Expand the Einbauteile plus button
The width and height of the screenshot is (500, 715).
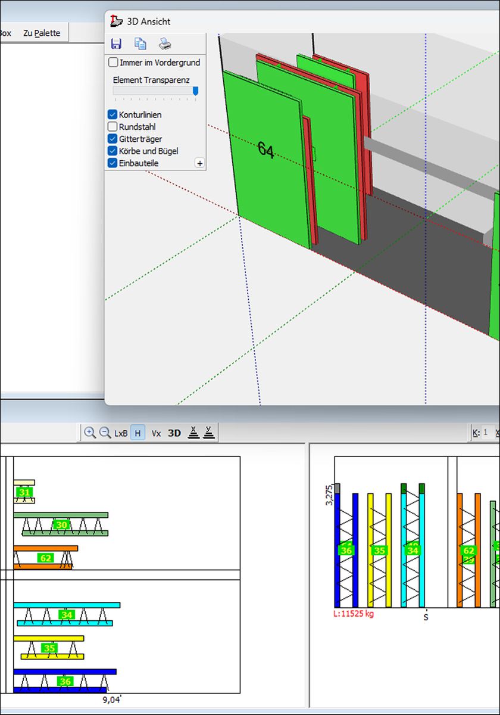pos(199,163)
